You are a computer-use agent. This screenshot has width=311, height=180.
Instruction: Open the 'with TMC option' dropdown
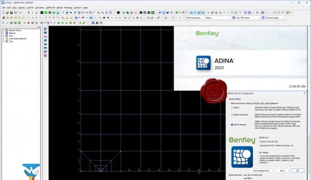[x=248, y=18]
